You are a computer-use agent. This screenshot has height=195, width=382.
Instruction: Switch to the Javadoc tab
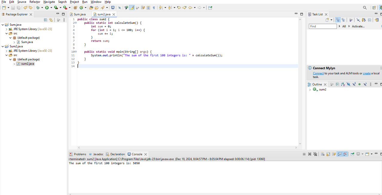[x=95, y=154]
